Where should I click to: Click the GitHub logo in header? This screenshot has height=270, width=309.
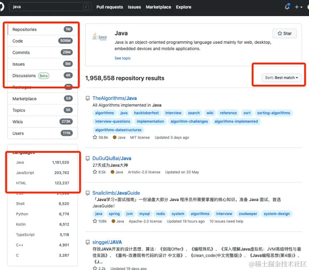pyautogui.click(x=2, y=7)
